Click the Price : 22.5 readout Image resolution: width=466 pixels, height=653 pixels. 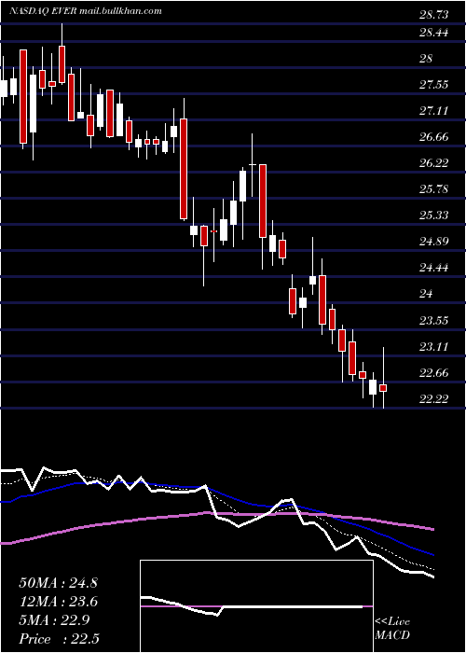click(x=58, y=639)
